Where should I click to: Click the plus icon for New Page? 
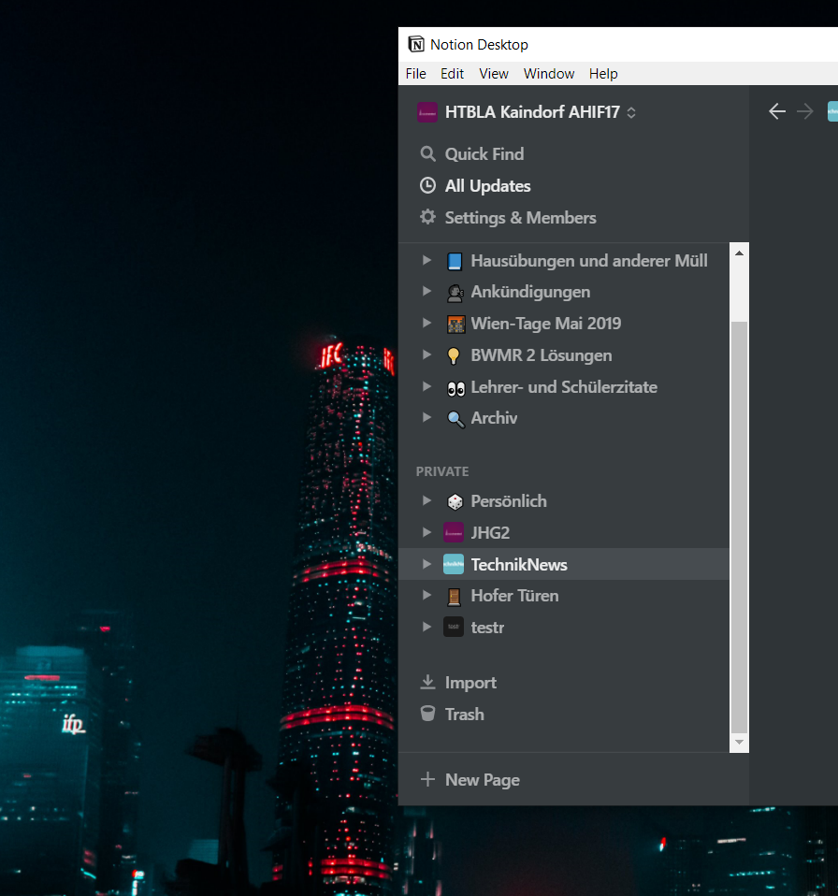pos(427,779)
